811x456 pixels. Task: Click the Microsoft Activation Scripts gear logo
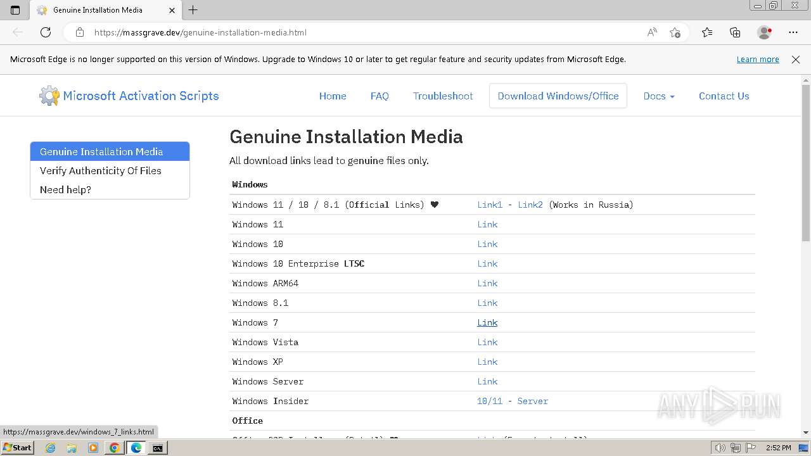49,96
